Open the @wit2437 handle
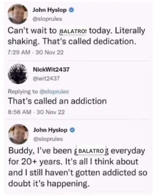157x196 pixels. tap(46, 78)
